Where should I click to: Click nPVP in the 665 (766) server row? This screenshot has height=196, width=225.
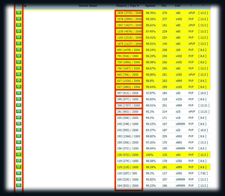[191, 75]
